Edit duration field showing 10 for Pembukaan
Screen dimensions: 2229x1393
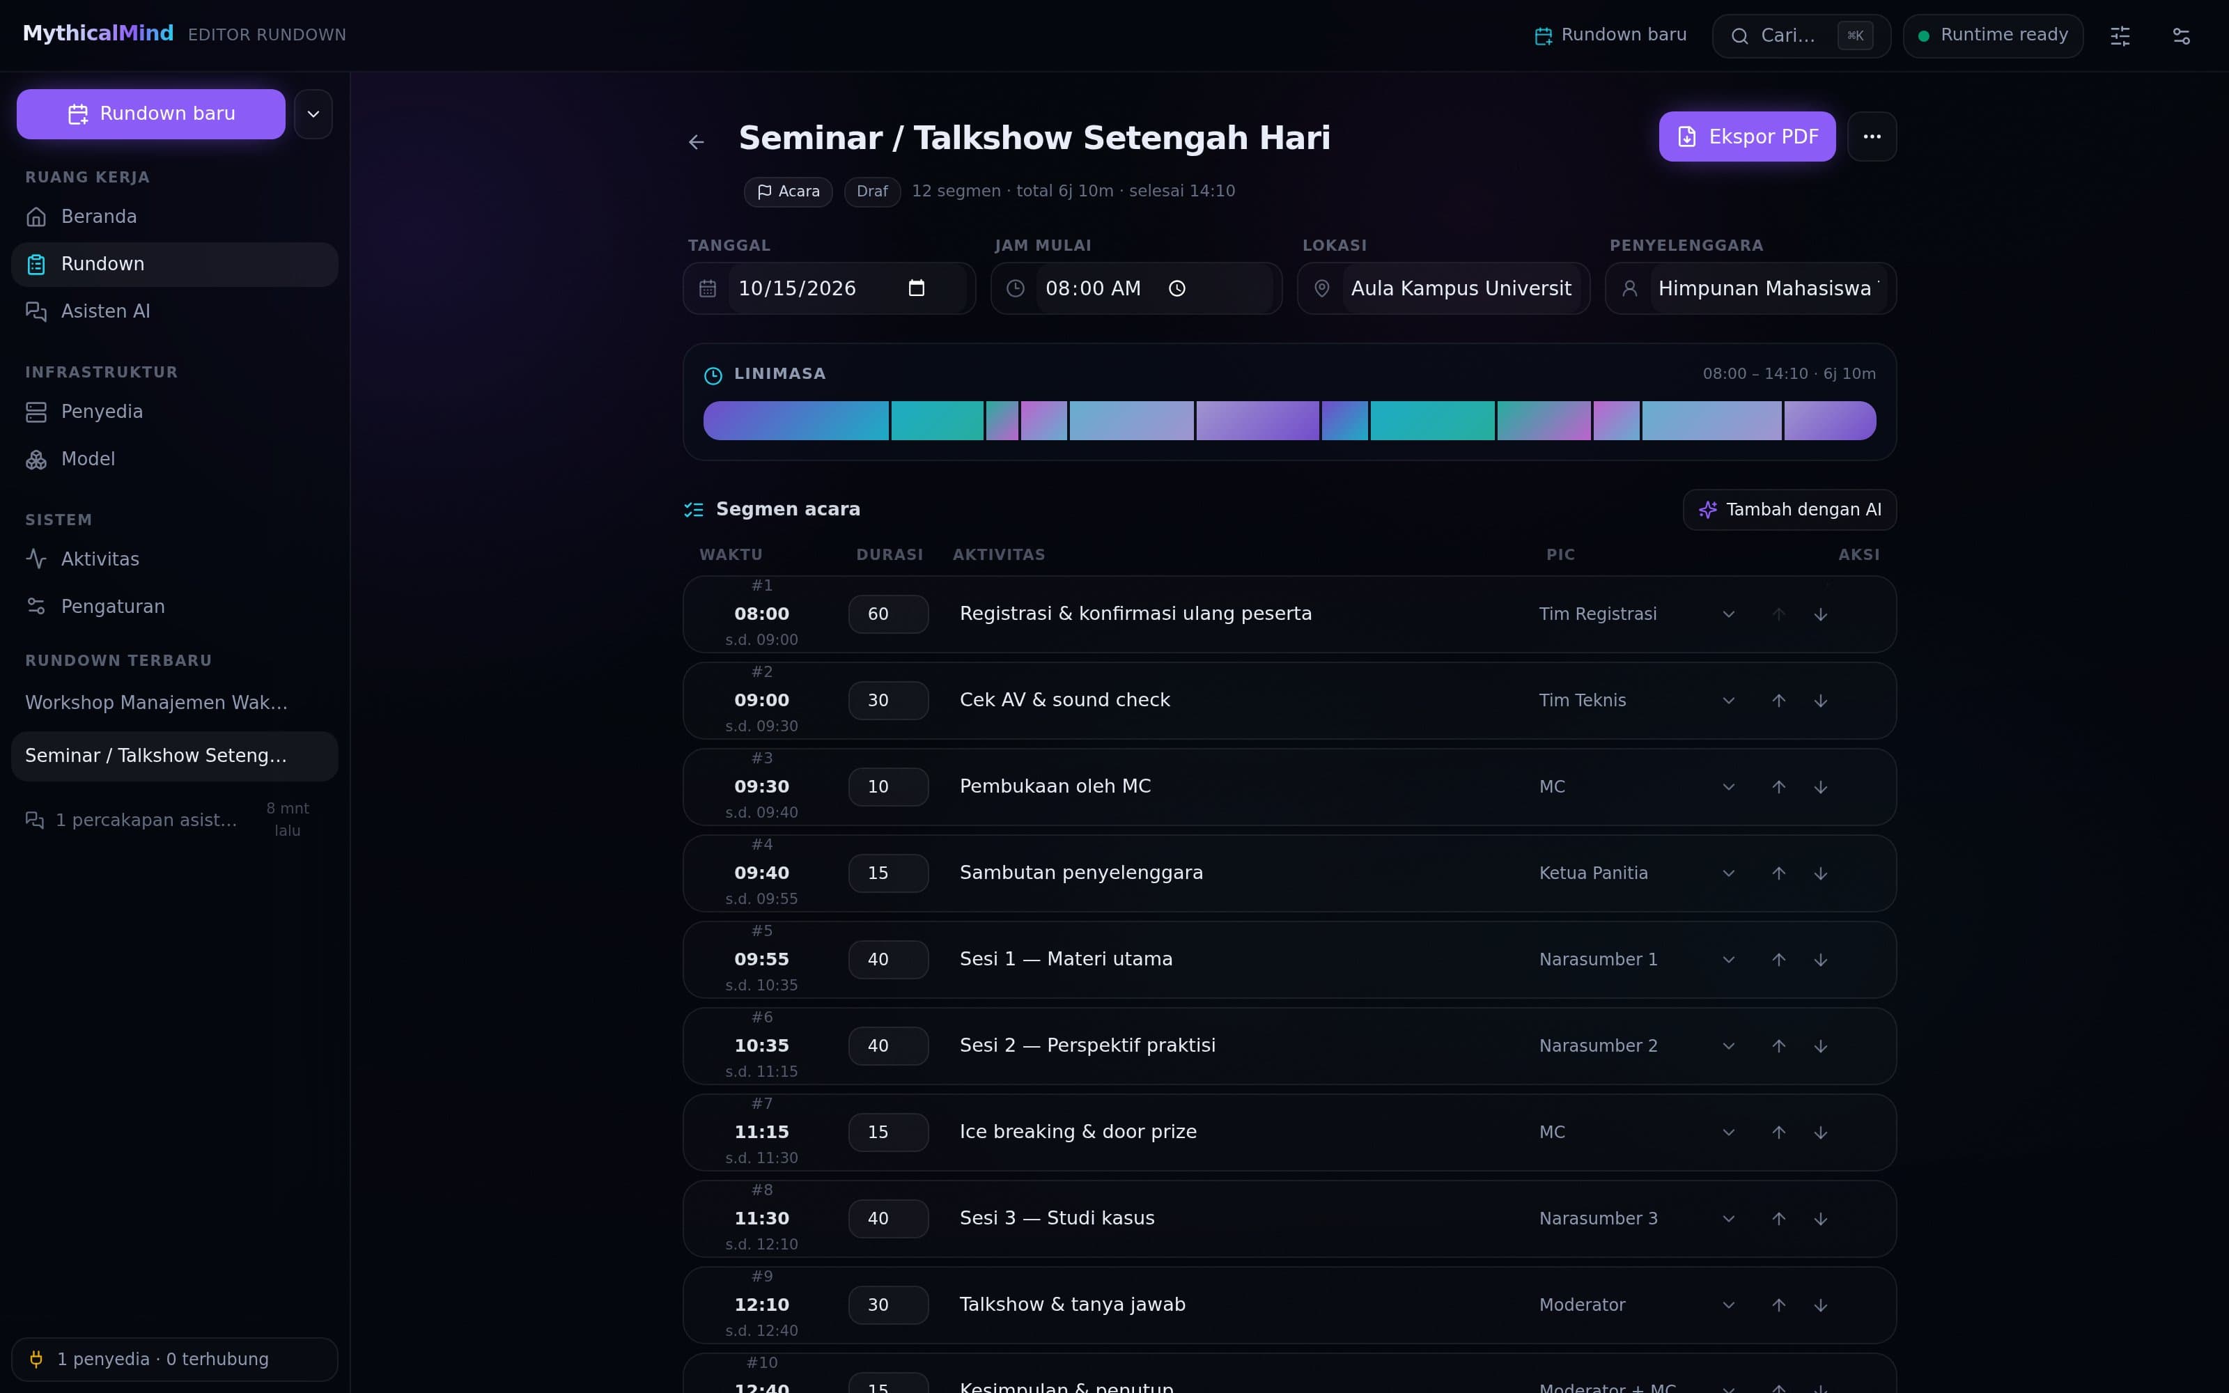coord(888,787)
